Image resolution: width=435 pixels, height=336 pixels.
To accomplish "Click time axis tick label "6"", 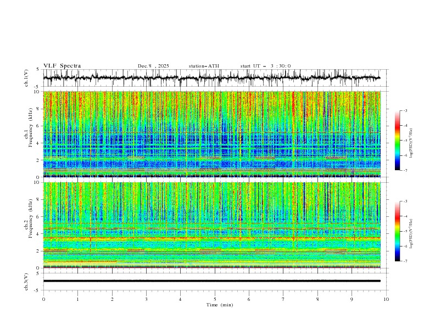I will click(x=249, y=299).
